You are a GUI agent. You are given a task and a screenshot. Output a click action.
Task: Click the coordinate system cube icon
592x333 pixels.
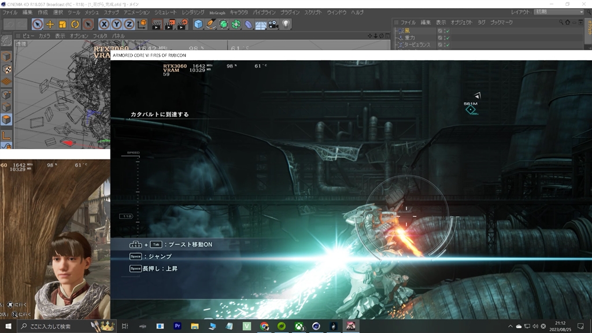142,24
